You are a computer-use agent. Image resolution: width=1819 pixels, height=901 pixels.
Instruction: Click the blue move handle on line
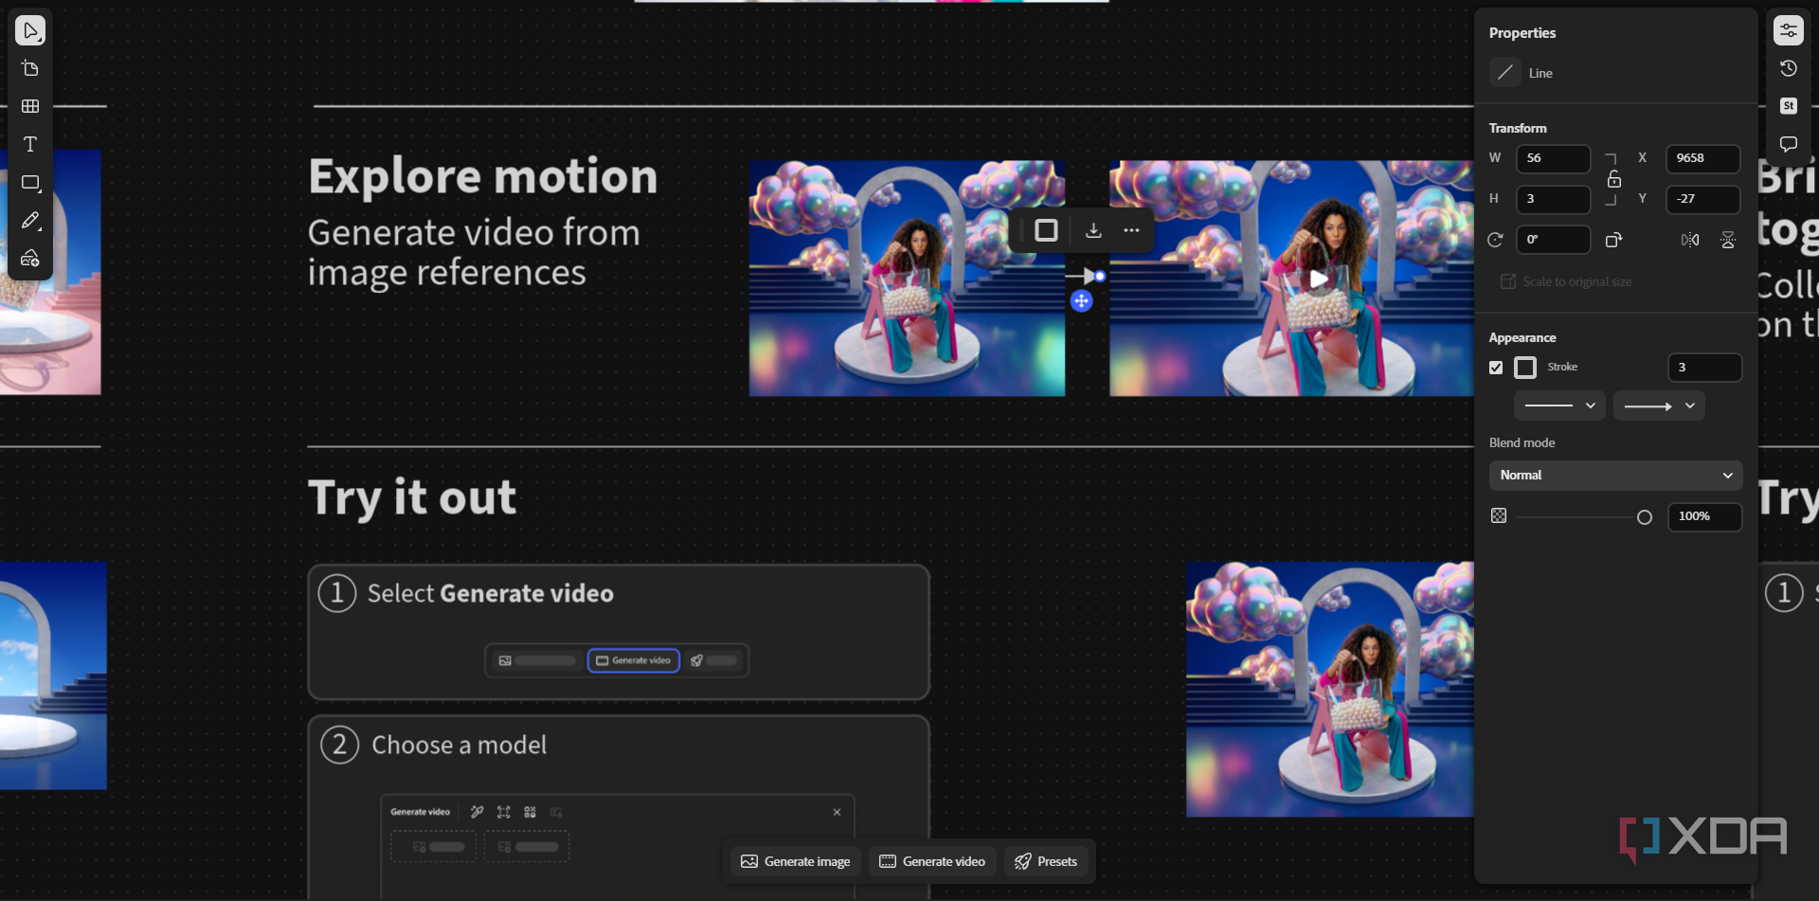[x=1082, y=301]
